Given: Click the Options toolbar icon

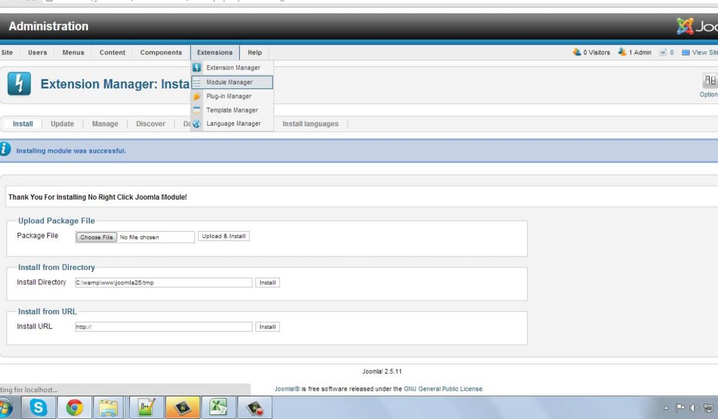Looking at the screenshot, I should point(710,81).
